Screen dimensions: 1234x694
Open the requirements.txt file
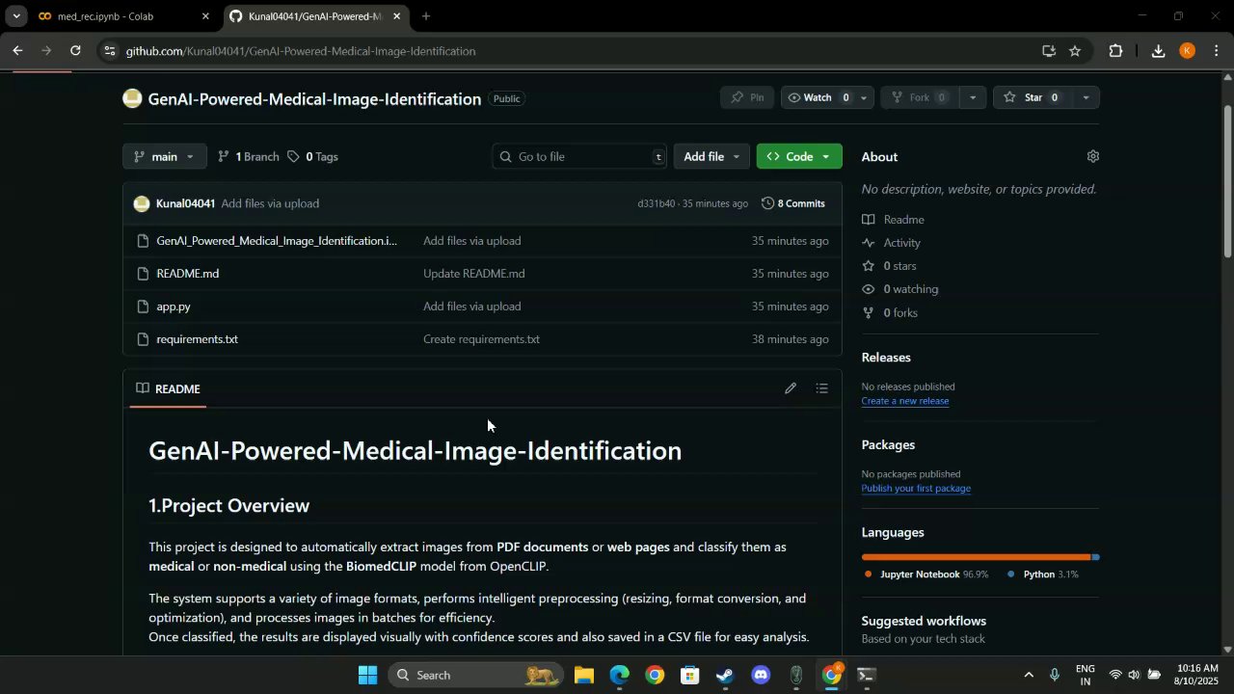click(x=197, y=339)
